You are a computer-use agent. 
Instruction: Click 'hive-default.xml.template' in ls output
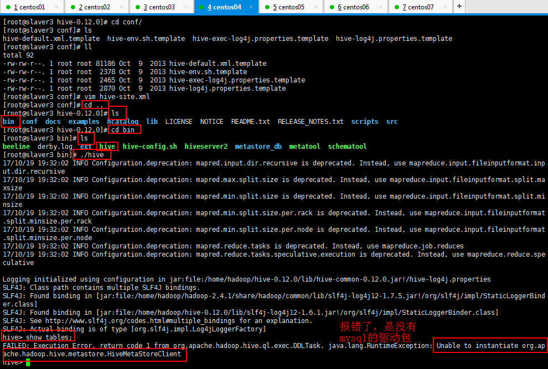click(x=51, y=38)
